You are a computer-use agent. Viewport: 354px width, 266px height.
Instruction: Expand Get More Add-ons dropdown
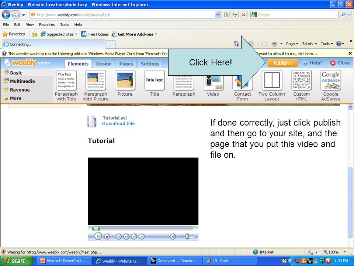click(x=156, y=34)
